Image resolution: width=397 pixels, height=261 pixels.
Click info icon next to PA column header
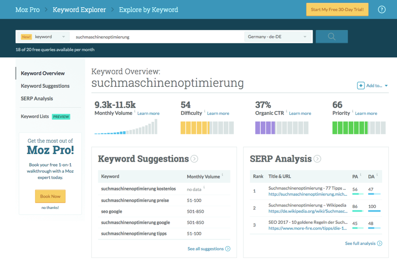tap(361, 175)
